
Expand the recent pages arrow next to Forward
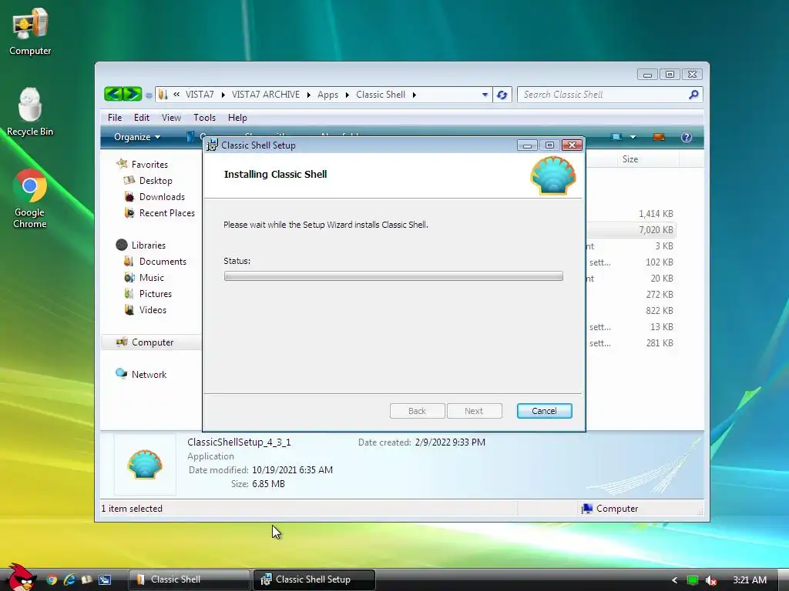(x=149, y=95)
